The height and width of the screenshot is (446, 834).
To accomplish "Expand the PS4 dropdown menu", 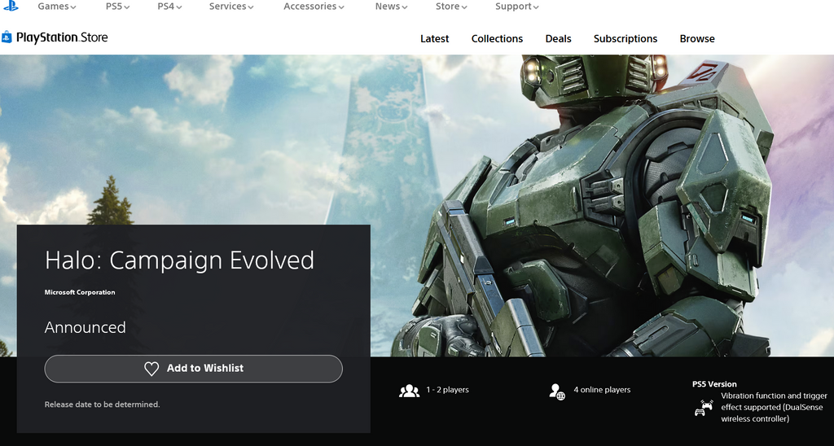I will point(169,7).
